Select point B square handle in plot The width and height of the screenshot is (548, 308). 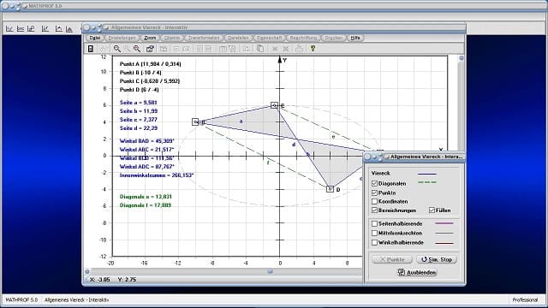195,121
